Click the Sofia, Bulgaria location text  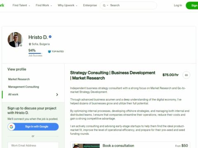41,44
